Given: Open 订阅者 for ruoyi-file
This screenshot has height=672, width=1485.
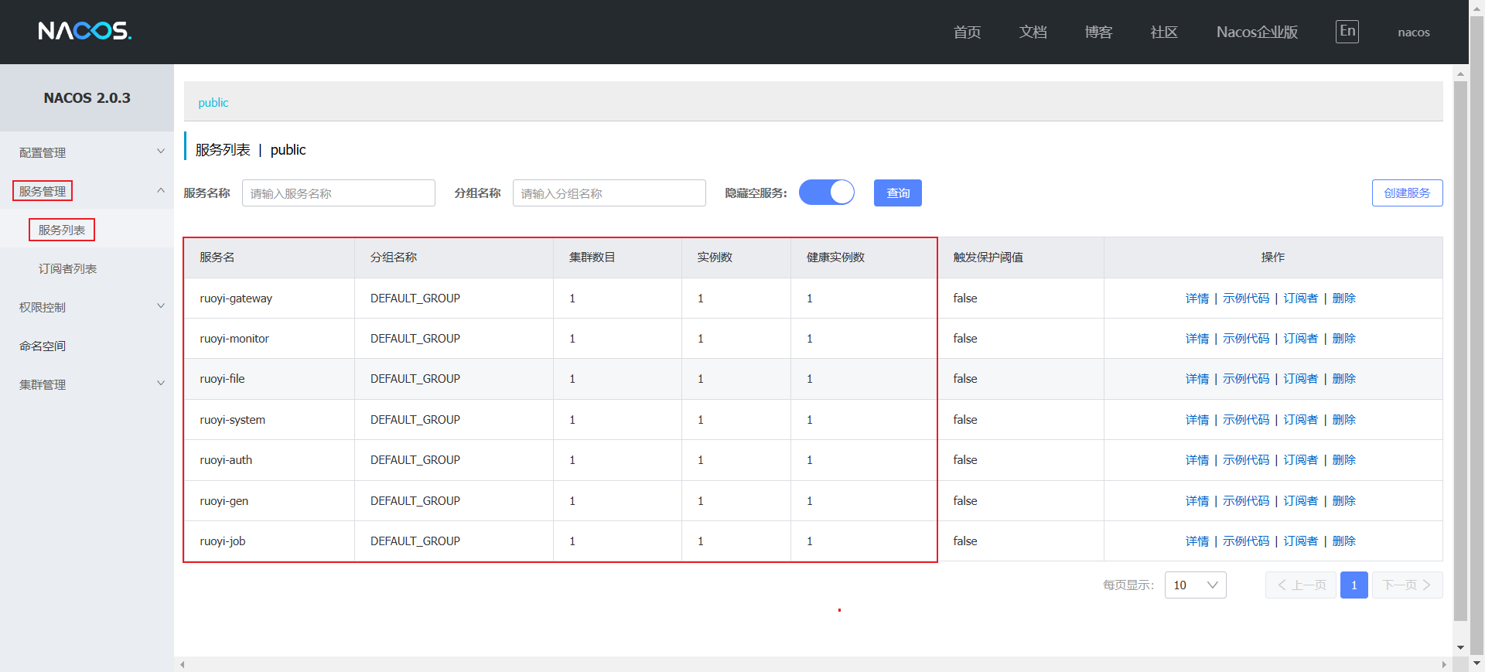Looking at the screenshot, I should click(1301, 379).
